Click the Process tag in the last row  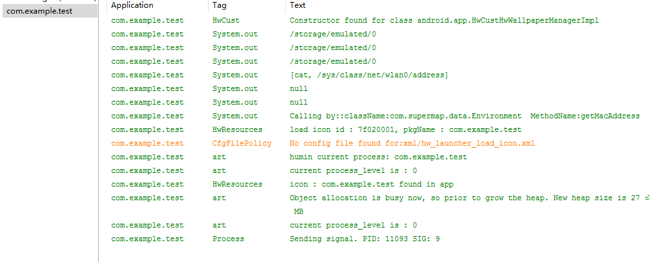228,239
